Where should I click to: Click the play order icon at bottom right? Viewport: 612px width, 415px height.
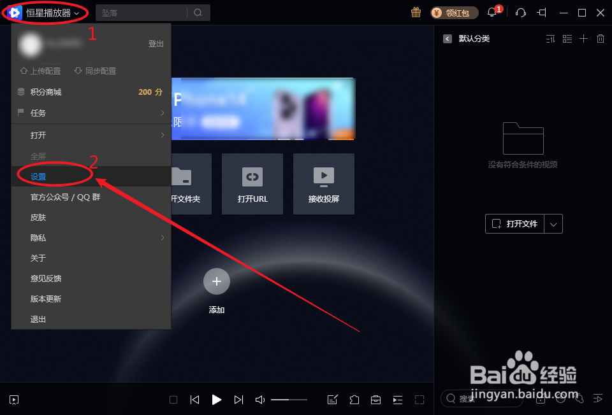point(598,398)
